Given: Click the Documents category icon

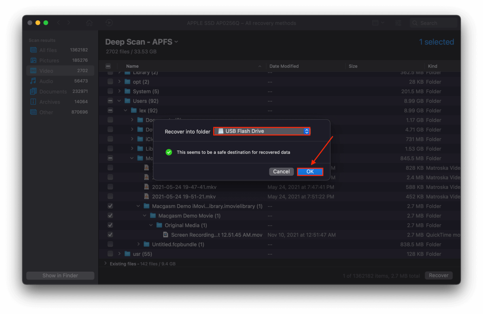Looking at the screenshot, I should coord(33,91).
